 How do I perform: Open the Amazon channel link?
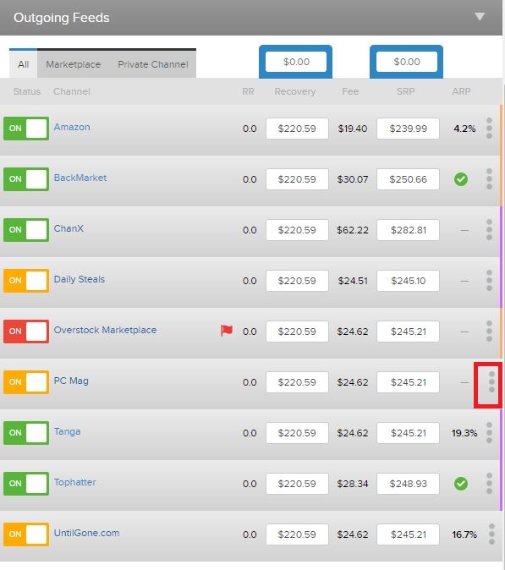72,127
